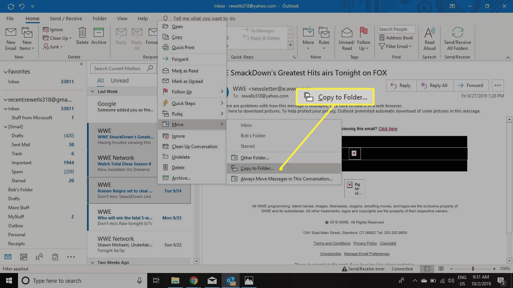Click Send/Receive All Folders icon
This screenshot has width=513, height=288.
coord(457,32)
